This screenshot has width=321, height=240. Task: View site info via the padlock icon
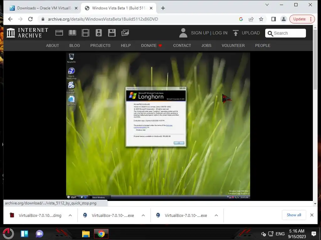point(43,19)
